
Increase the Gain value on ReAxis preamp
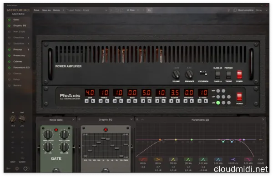(93, 101)
